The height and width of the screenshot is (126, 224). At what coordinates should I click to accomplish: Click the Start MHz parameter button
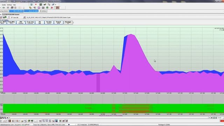tap(3, 22)
